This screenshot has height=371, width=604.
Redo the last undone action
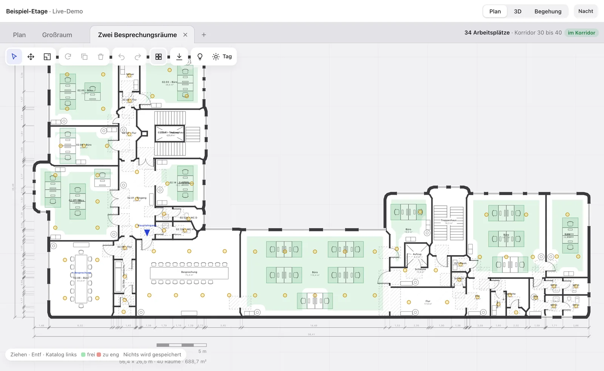(138, 57)
